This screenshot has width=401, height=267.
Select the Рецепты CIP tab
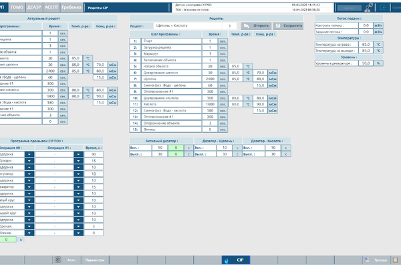click(x=98, y=5)
